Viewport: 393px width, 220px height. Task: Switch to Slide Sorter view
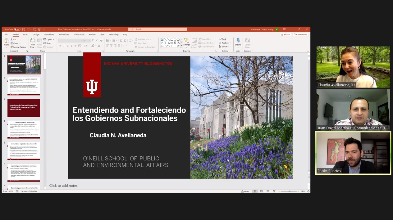point(262,191)
